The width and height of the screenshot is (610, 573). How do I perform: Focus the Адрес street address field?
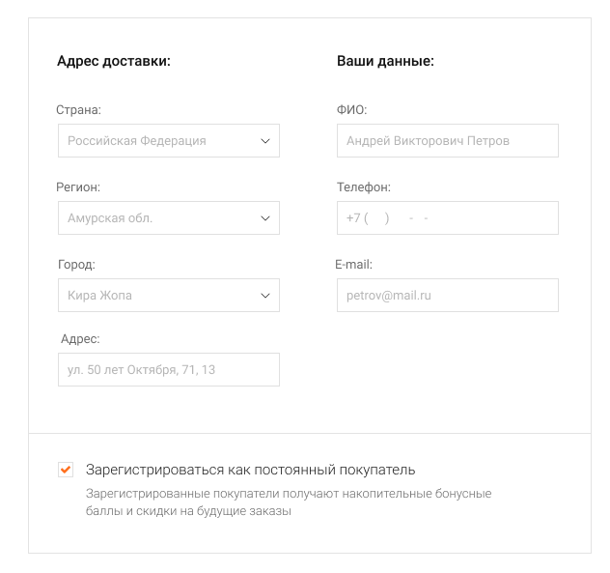coord(169,370)
